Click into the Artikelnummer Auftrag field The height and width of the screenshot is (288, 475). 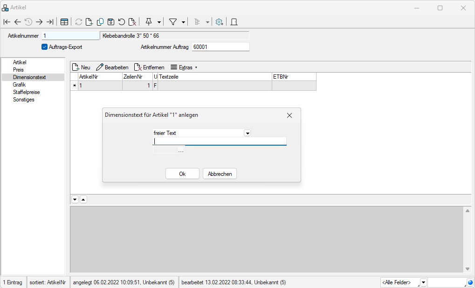[220, 47]
